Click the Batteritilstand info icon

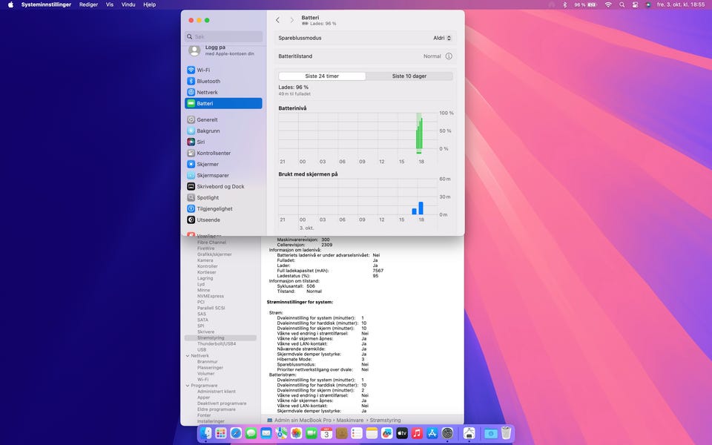tap(449, 56)
